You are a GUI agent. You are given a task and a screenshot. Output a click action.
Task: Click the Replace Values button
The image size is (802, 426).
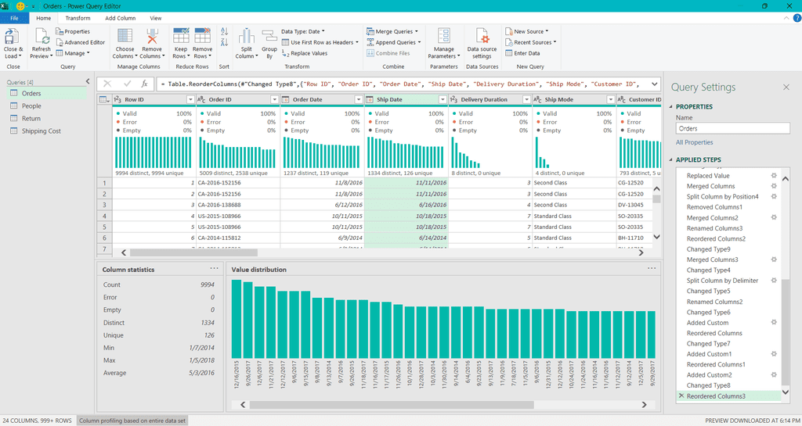click(305, 53)
